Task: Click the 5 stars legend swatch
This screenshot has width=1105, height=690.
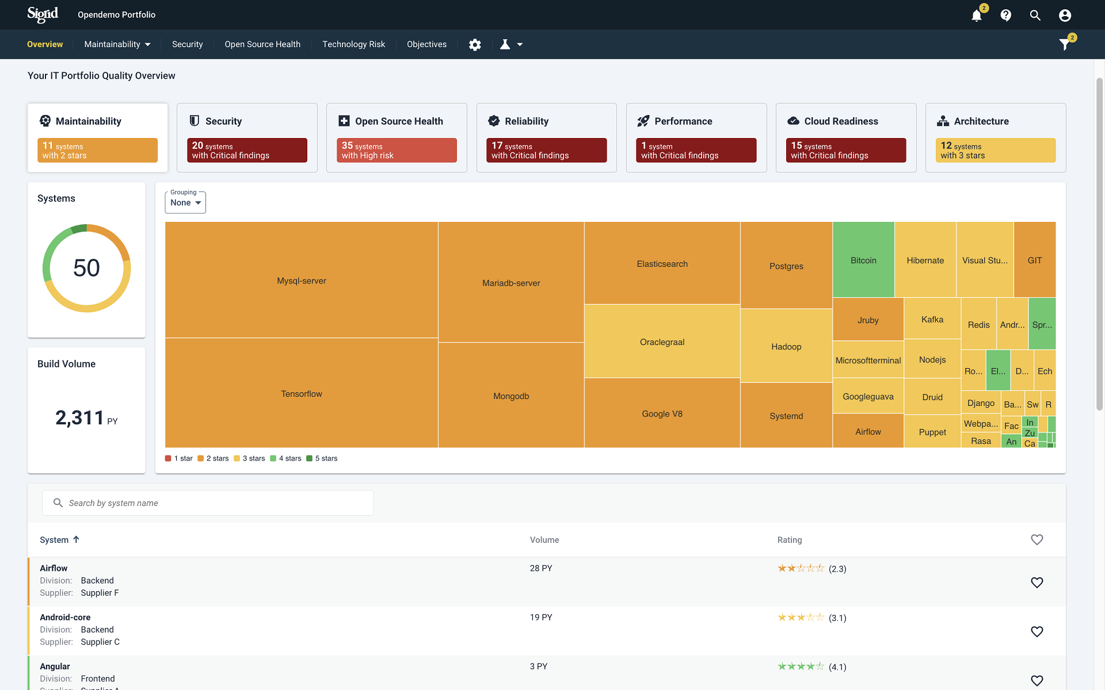Action: (x=309, y=458)
